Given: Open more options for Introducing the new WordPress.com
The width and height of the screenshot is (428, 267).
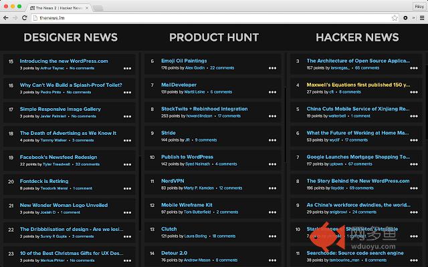Looking at the screenshot, I should click(x=127, y=68).
